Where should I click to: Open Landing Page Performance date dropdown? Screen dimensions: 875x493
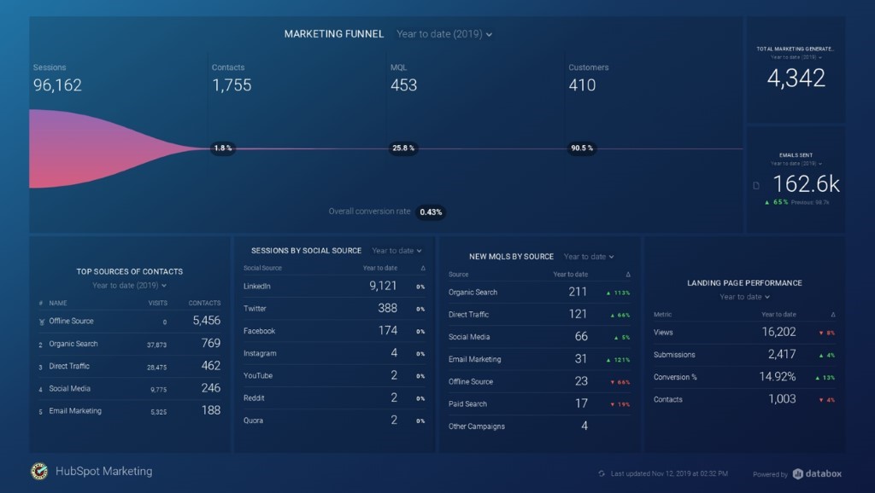pyautogui.click(x=744, y=297)
